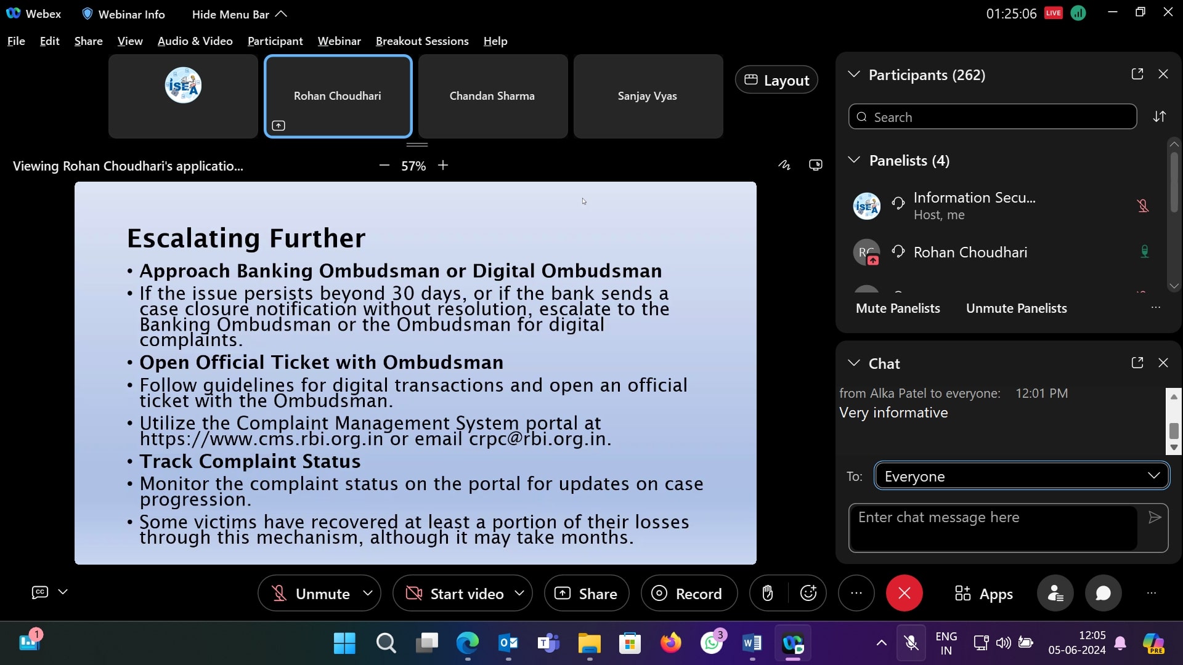Image resolution: width=1183 pixels, height=665 pixels.
Task: Click the send chat message icon
Action: 1155,517
